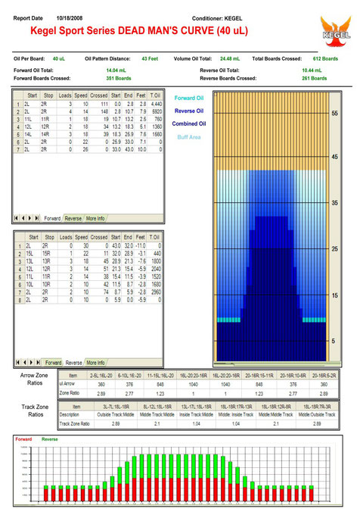Jump to last sheet in lower table
Image resolution: width=363 pixels, height=521 pixels.
pos(38,362)
